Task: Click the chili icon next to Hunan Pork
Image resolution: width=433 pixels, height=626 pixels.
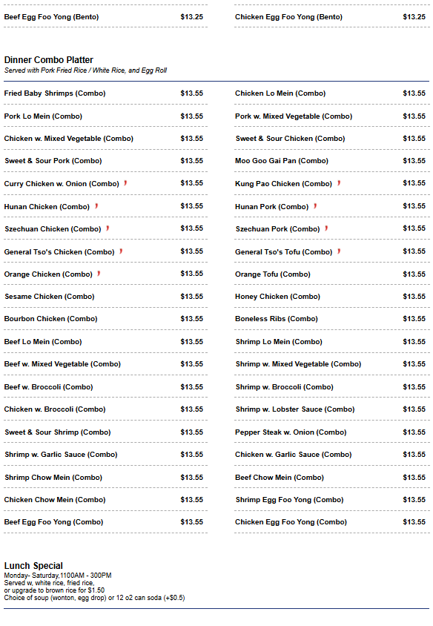Action: tap(315, 206)
